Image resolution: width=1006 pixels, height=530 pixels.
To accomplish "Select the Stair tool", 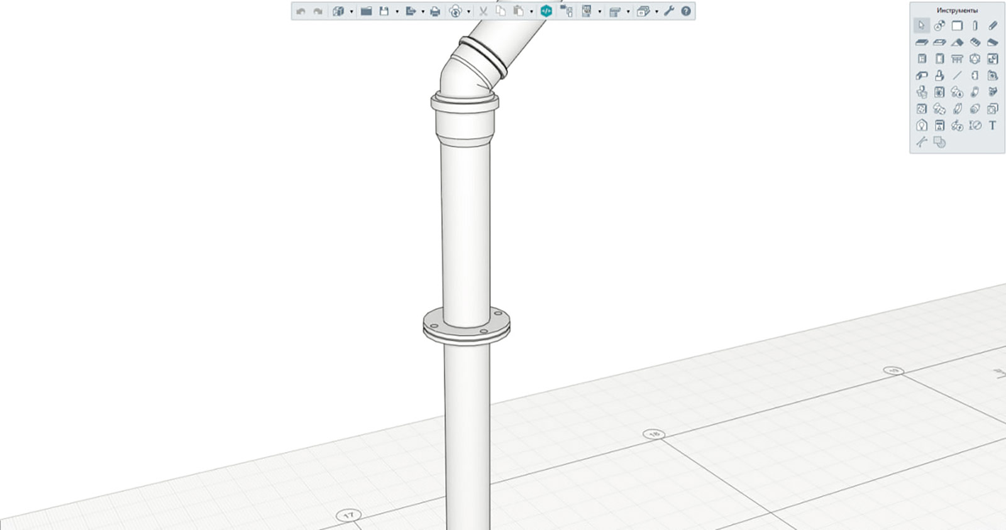I will (x=975, y=43).
